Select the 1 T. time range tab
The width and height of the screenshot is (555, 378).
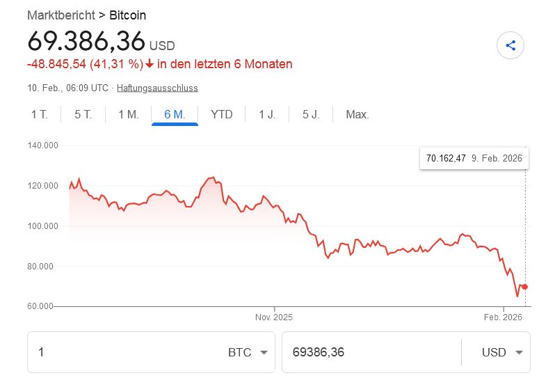click(40, 115)
